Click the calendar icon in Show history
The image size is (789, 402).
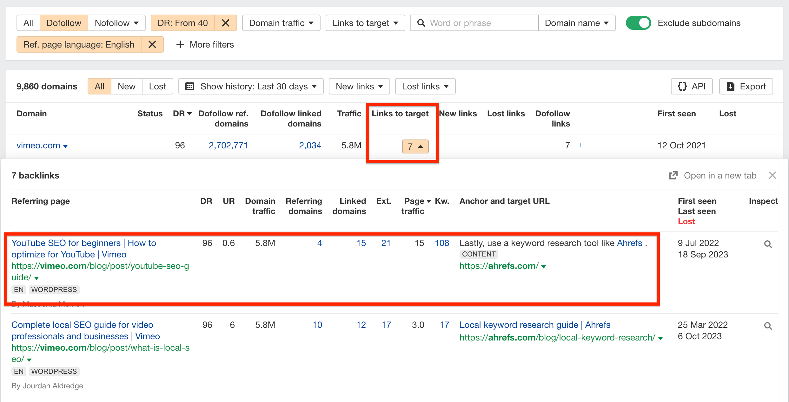click(189, 86)
